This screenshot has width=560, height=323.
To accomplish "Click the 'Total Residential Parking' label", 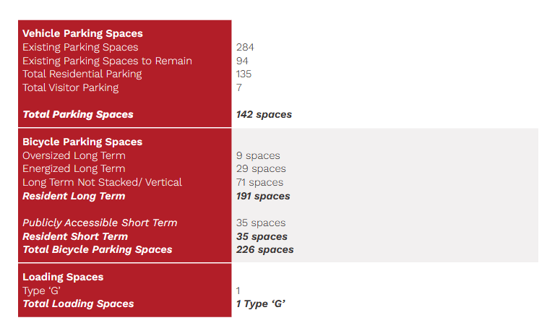I will 82,74.
